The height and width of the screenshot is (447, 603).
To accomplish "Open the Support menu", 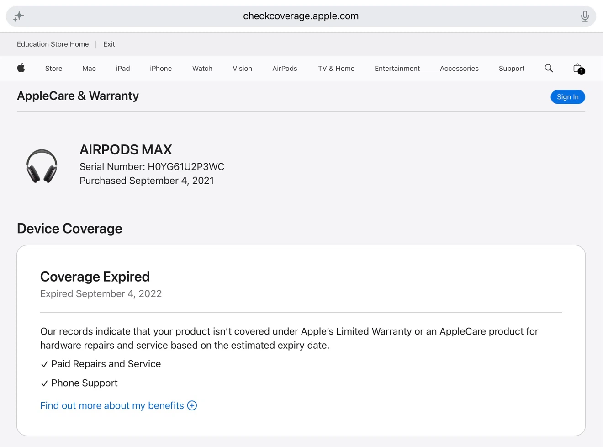I will point(512,69).
